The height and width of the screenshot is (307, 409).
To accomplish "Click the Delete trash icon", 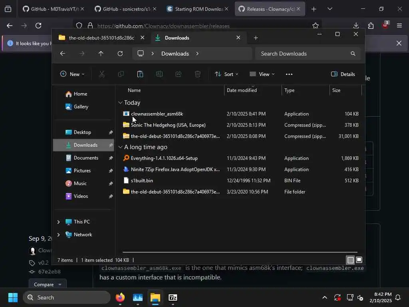I will click(x=198, y=74).
